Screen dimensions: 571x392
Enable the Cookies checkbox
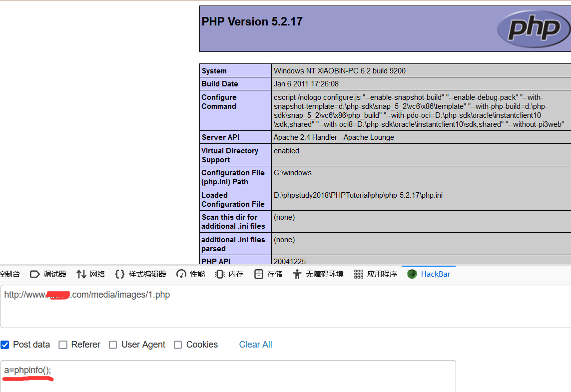[178, 345]
